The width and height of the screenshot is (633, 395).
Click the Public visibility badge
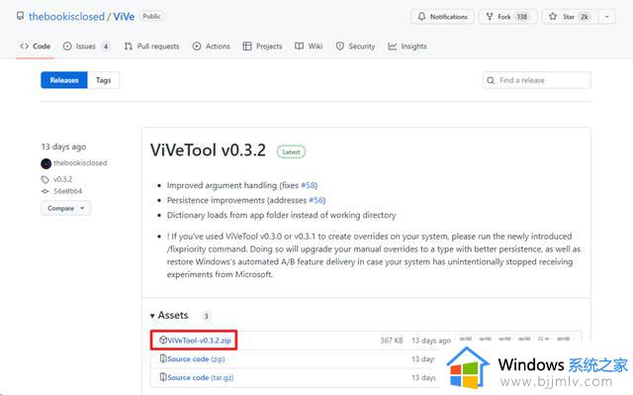pos(151,16)
